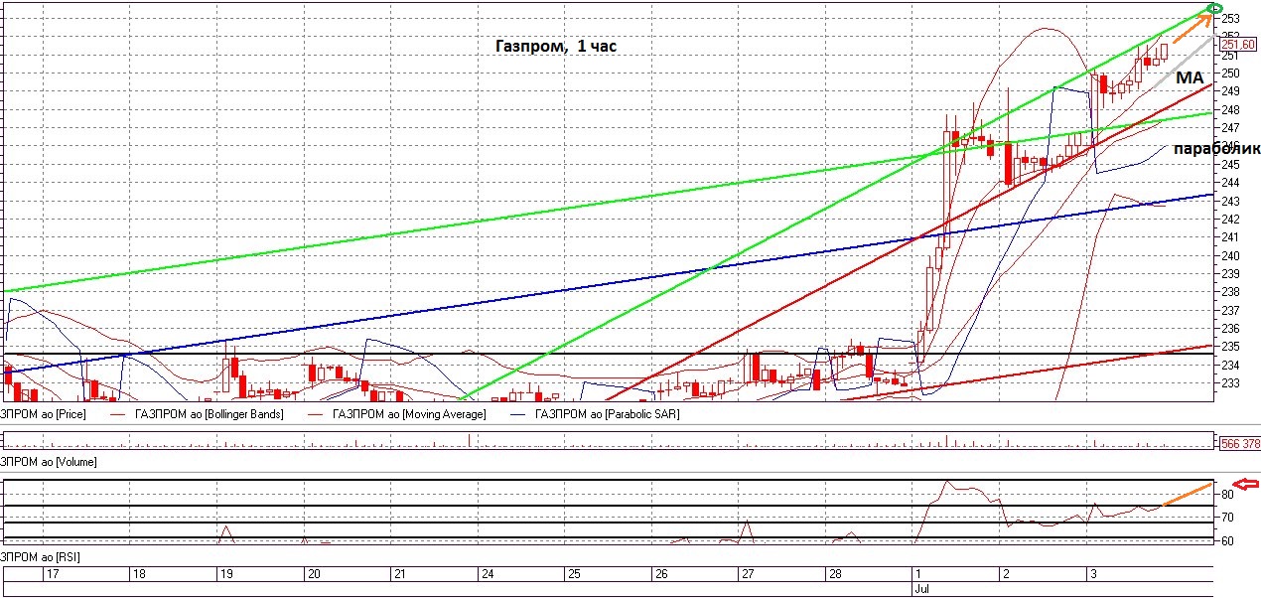Click the RSI 60 level label
Viewport: 1261px width, 598px height.
coord(1227,541)
